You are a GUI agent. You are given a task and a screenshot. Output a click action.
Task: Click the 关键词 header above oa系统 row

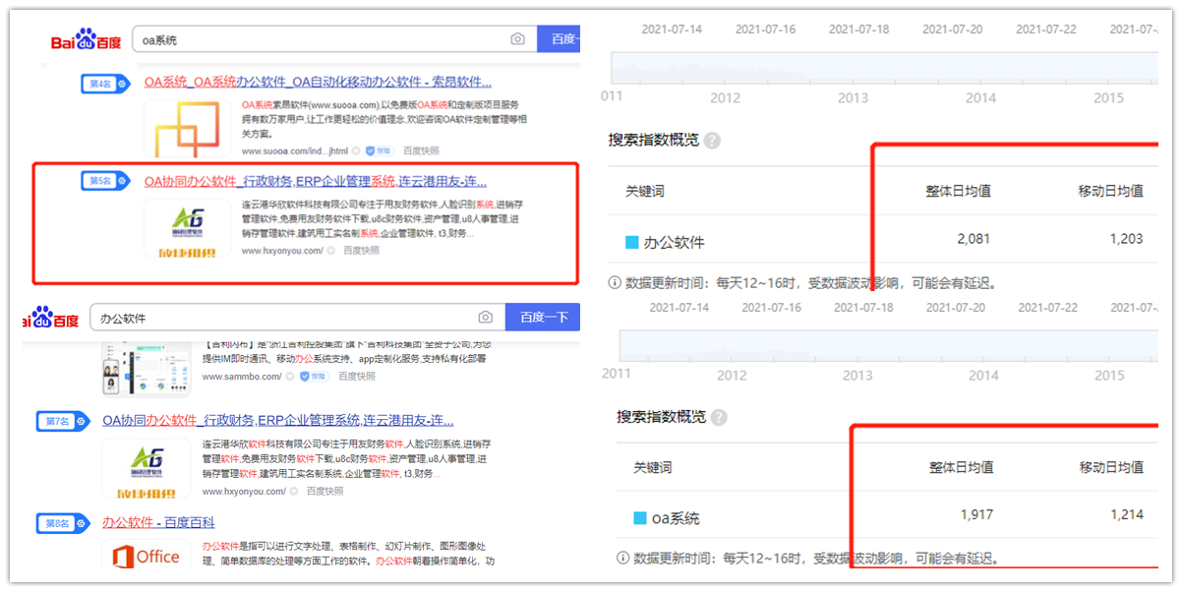[653, 467]
